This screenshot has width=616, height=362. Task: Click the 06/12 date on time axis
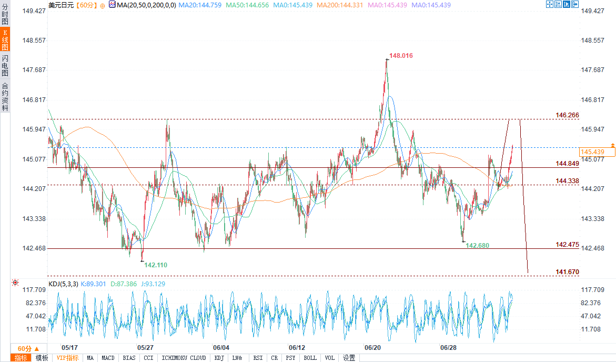pyautogui.click(x=297, y=347)
